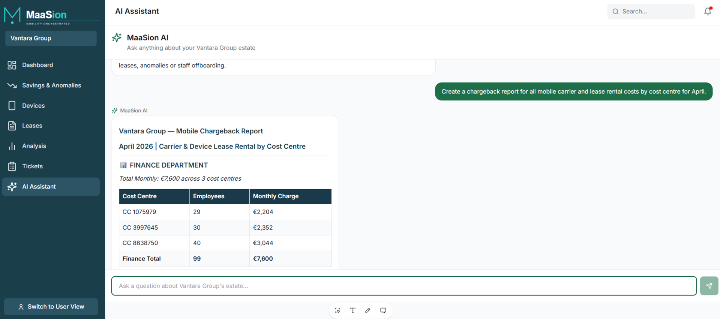Screen dimensions: 720x319
Task: Click the April 2026 report subtitle
Action: click(212, 147)
